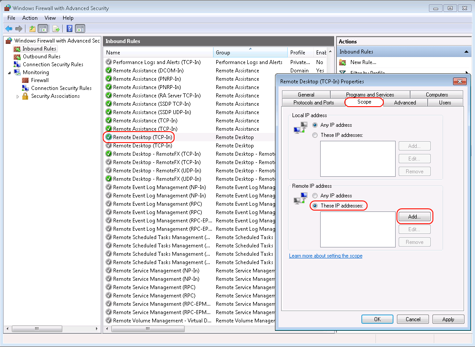Open the Action menu
This screenshot has height=347, width=475.
tap(30, 18)
